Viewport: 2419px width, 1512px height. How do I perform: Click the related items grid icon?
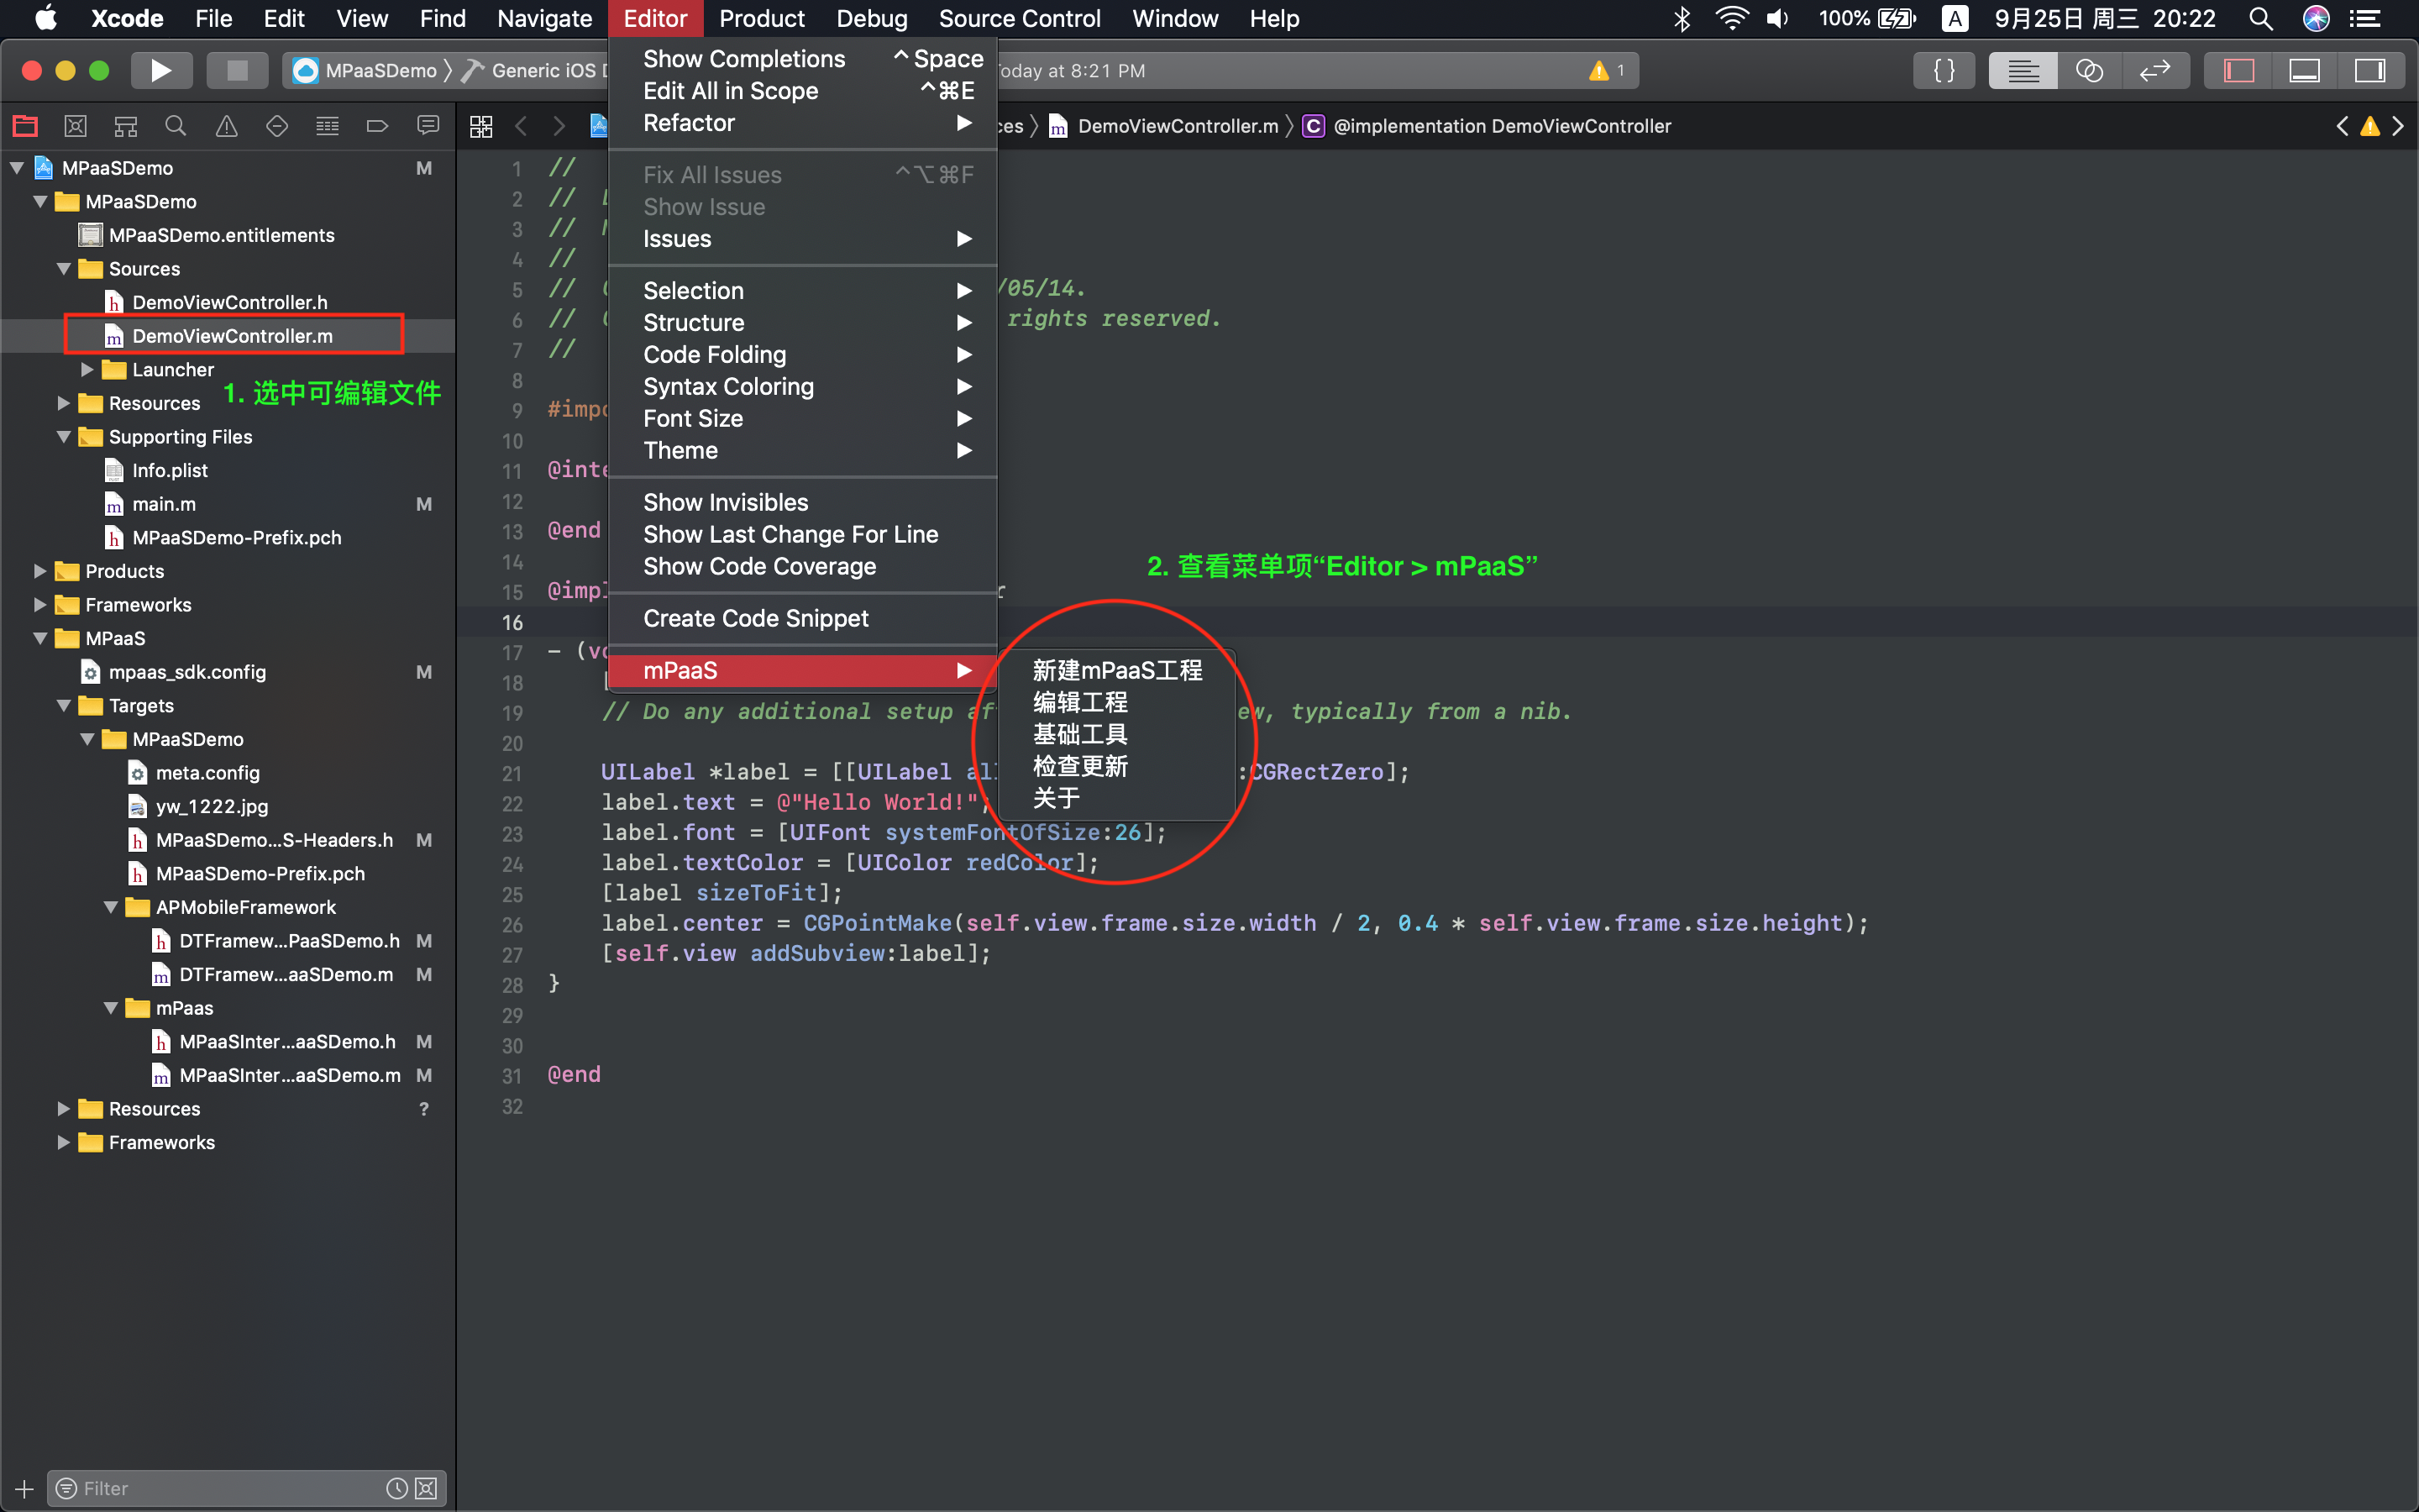tap(480, 126)
